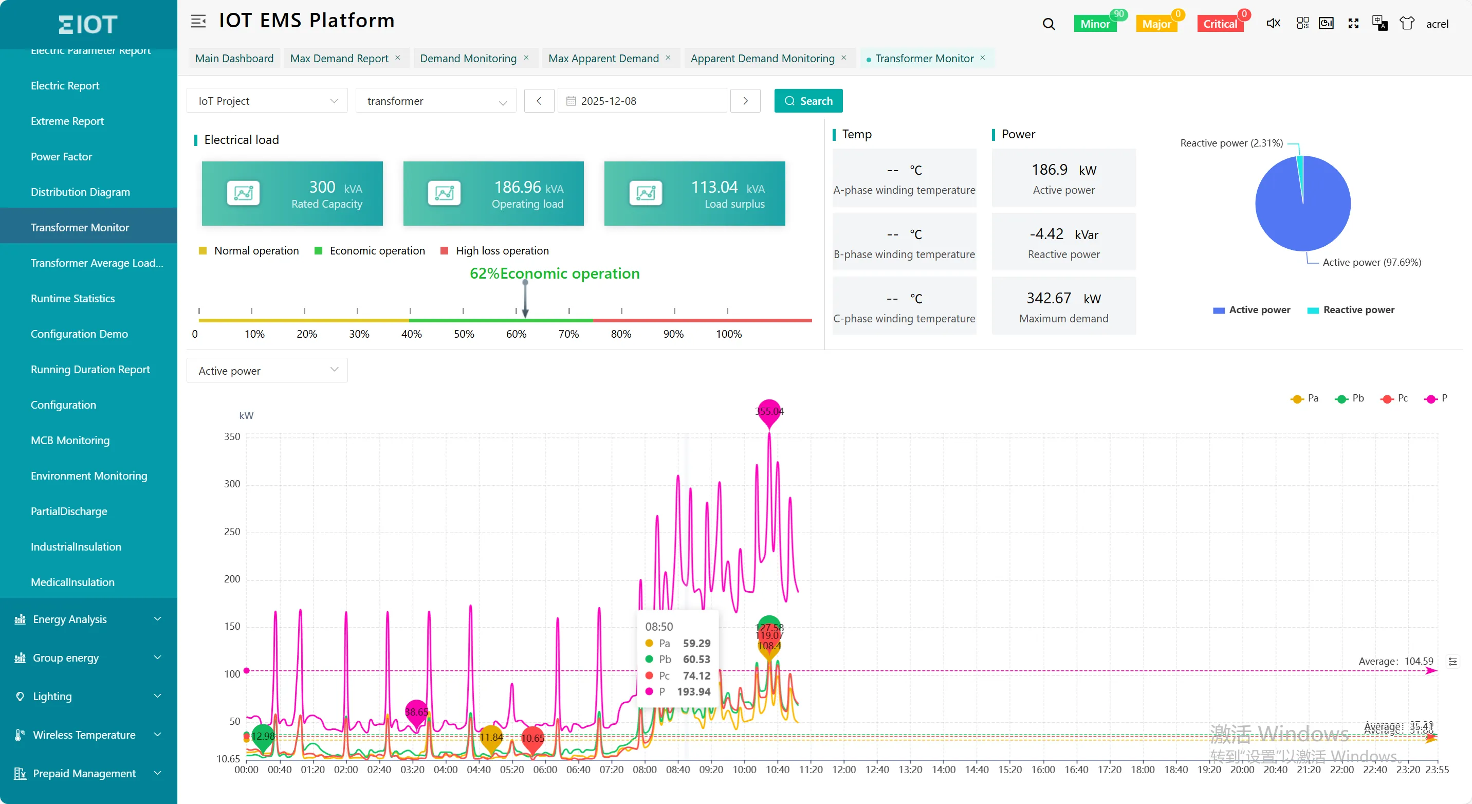Collapse sidebar with the hamburger menu icon
Viewport: 1472px width, 804px height.
pyautogui.click(x=198, y=21)
